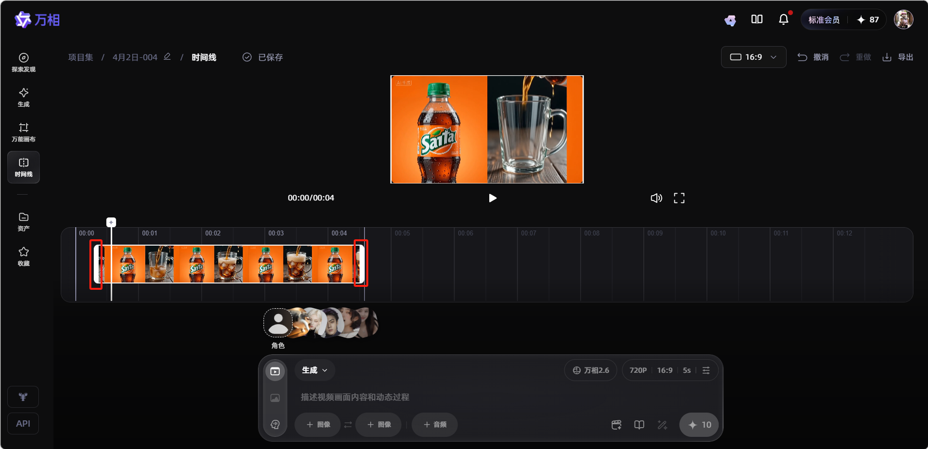Viewport: 928px width, 449px height.
Task: Open the storyboard clapperboard icon in prompt bar
Action: click(x=616, y=425)
